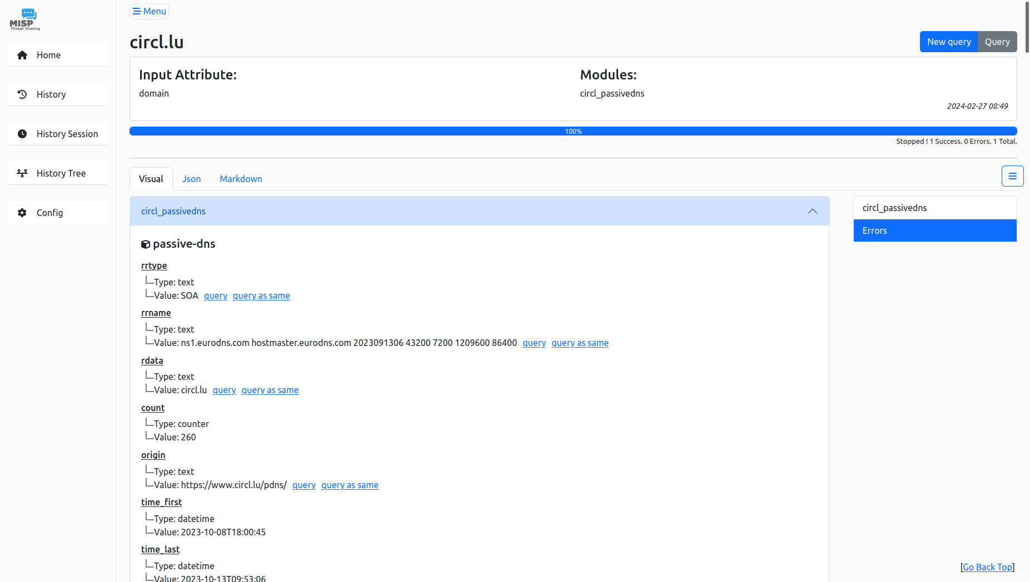
Task: Click the passive-dns cube icon
Action: (x=146, y=244)
